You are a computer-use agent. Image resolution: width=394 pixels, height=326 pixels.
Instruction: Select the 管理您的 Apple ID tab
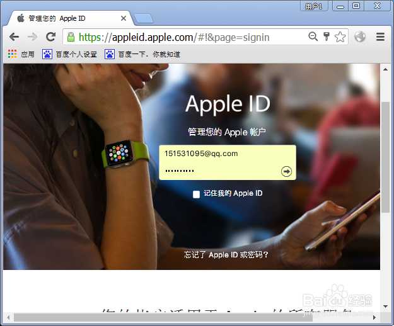pos(68,18)
